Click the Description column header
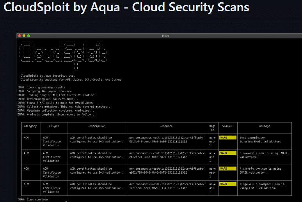302x202 pixels. [97, 126]
